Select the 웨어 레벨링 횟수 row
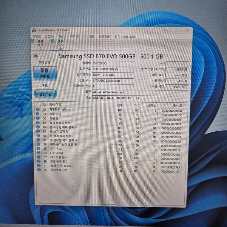The width and height of the screenshot is (227, 227). point(109,123)
